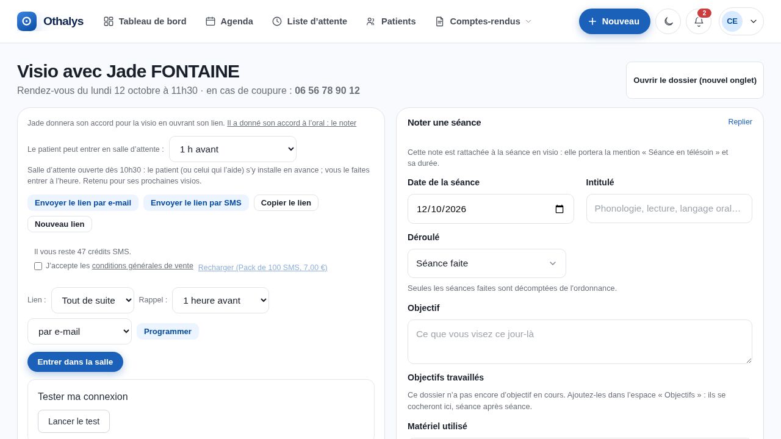781x439 pixels.
Task: Collapse the session note with Replier
Action: click(740, 122)
